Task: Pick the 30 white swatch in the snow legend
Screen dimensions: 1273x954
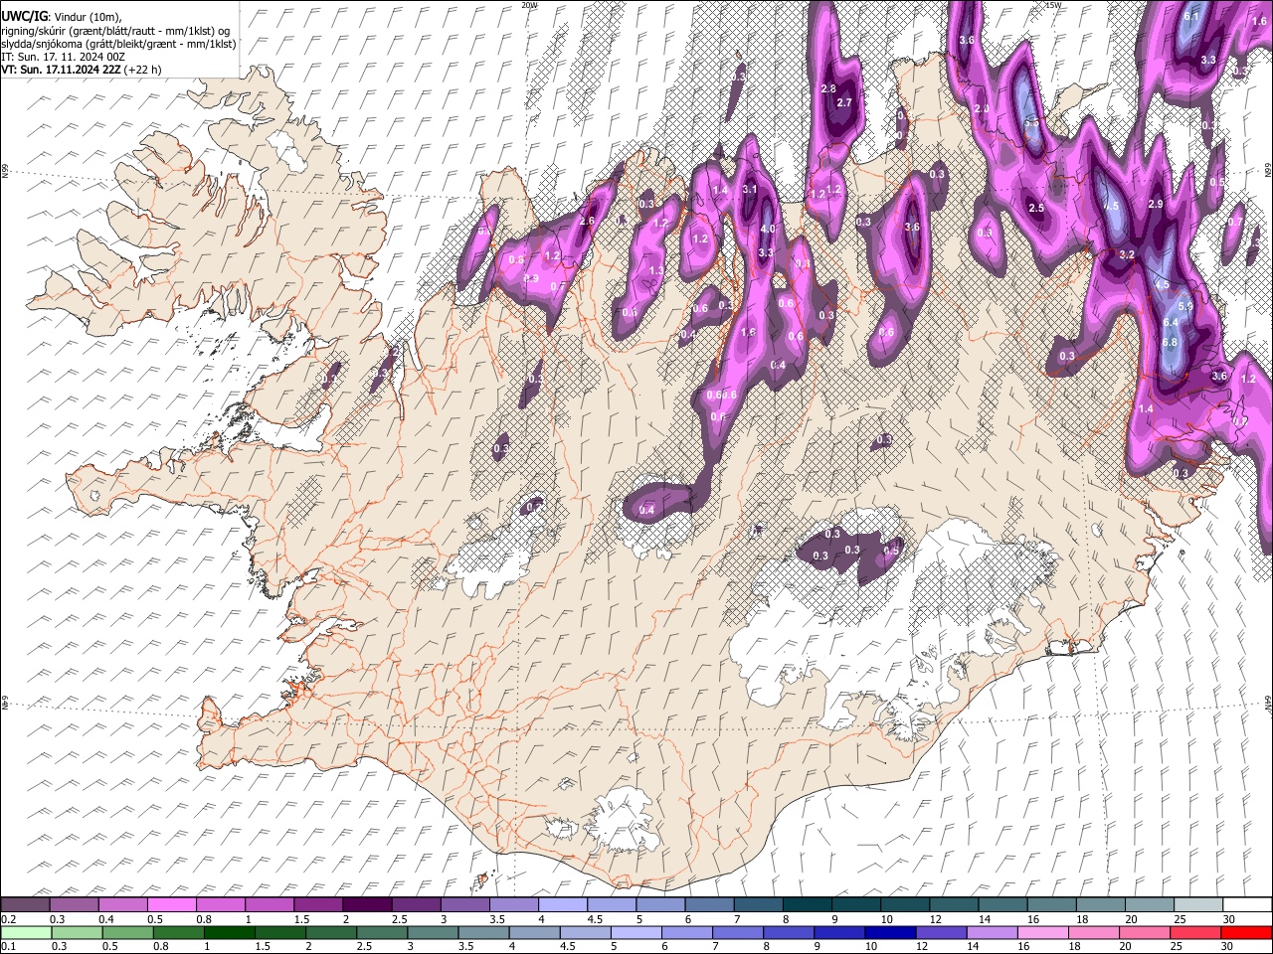Action: pyautogui.click(x=1247, y=904)
